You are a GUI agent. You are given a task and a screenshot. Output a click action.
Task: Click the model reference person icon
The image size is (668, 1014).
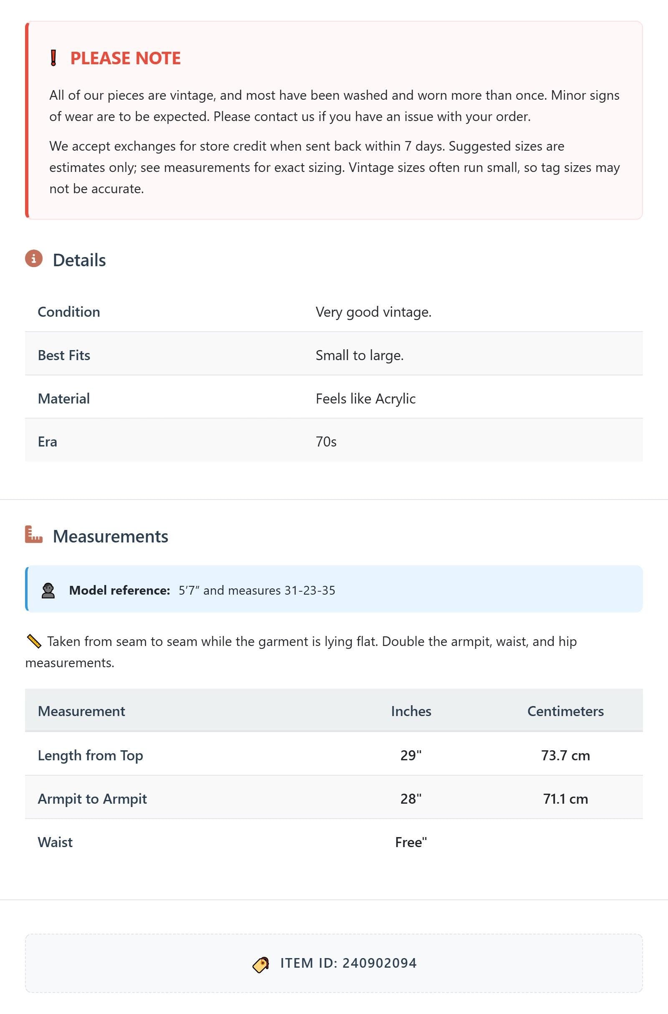pos(48,590)
